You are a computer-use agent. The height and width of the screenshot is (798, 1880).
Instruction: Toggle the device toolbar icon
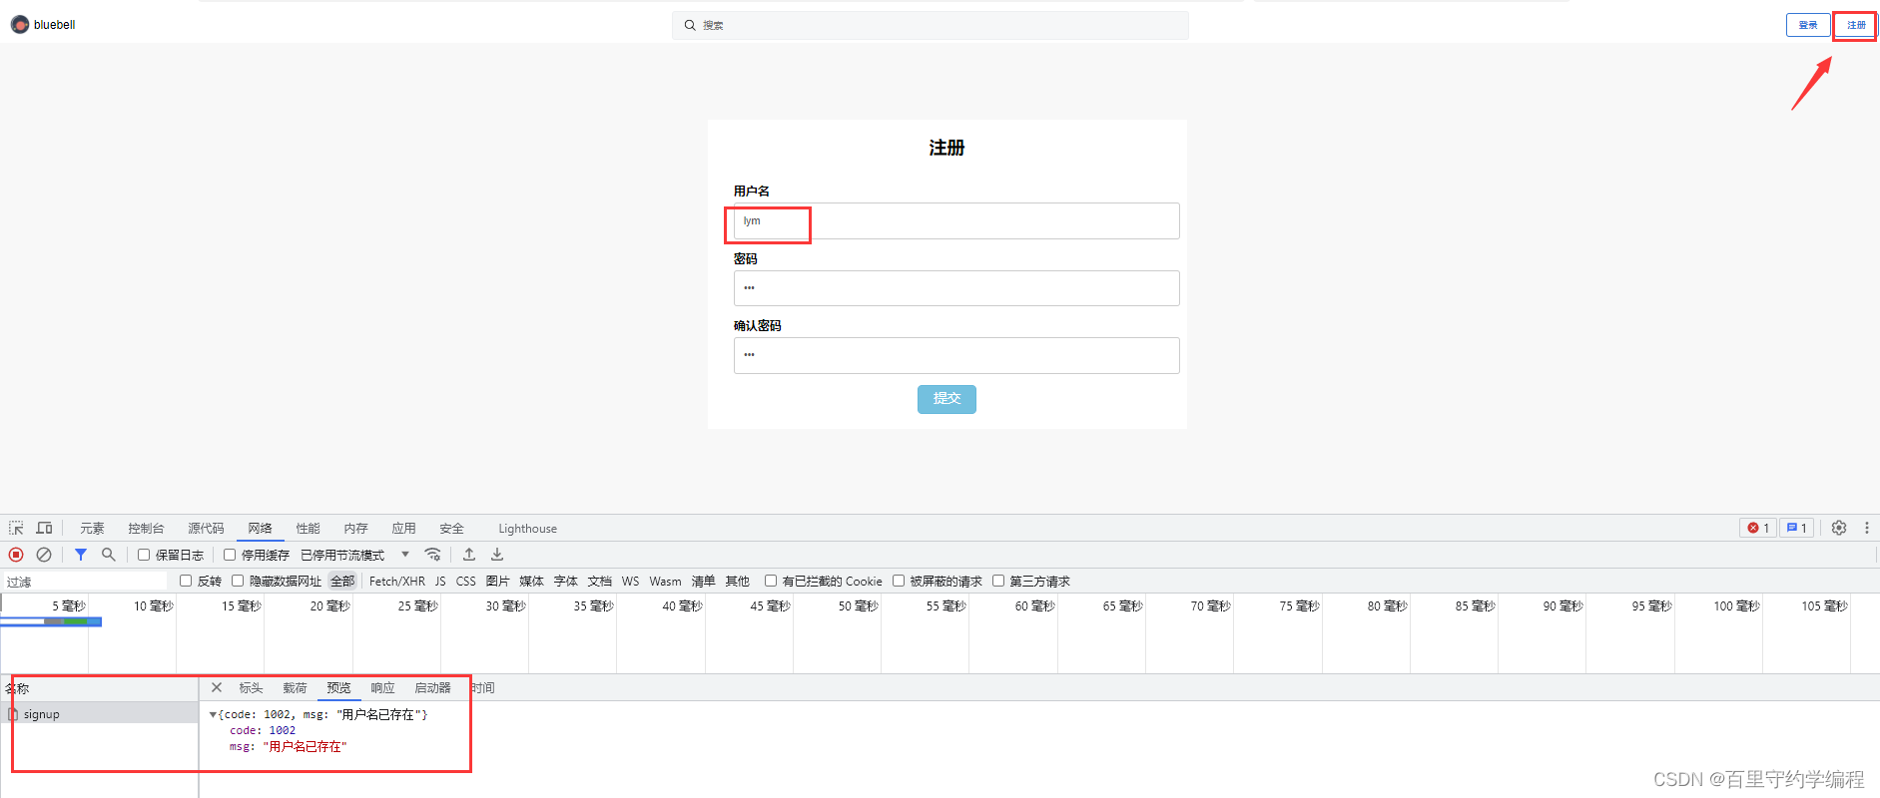(x=44, y=528)
